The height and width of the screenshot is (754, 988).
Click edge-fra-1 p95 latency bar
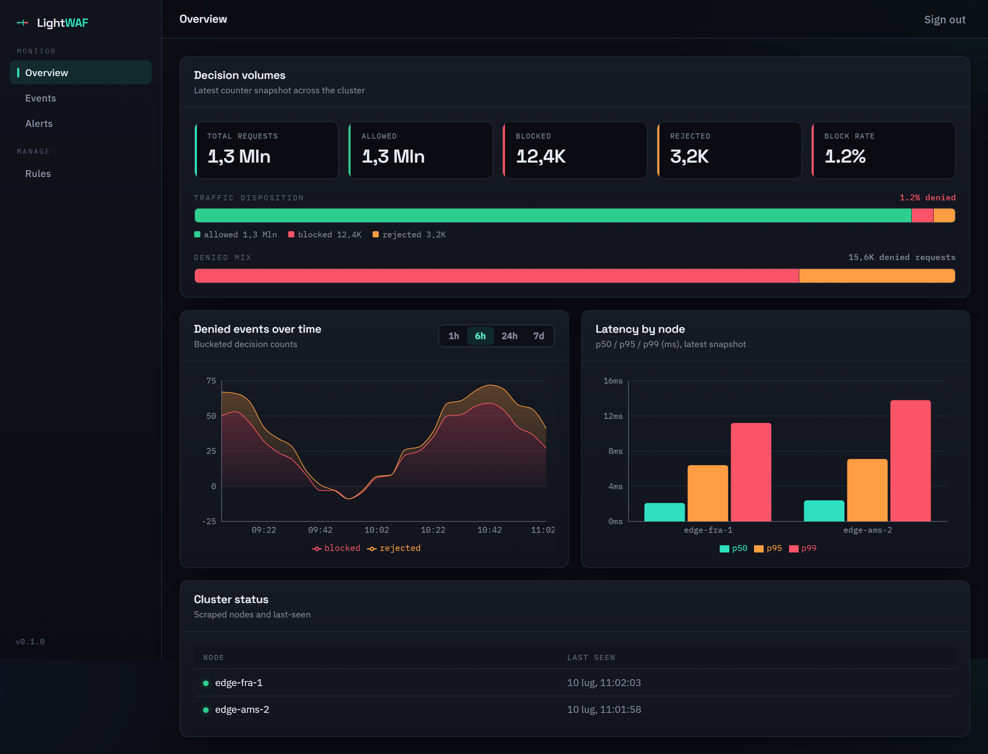click(707, 493)
